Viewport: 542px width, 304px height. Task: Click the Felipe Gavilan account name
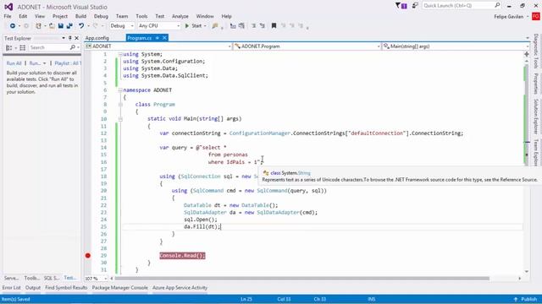(x=508, y=17)
